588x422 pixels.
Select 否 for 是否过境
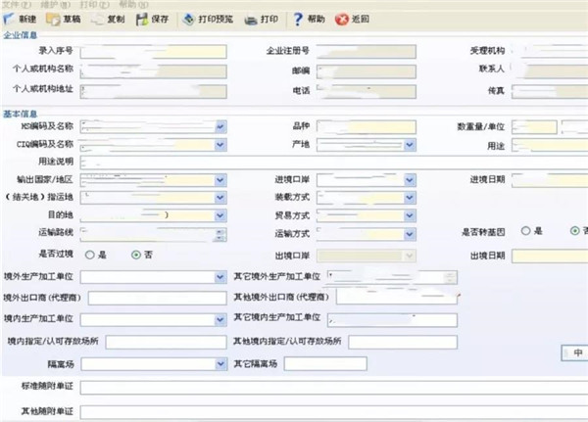[135, 255]
